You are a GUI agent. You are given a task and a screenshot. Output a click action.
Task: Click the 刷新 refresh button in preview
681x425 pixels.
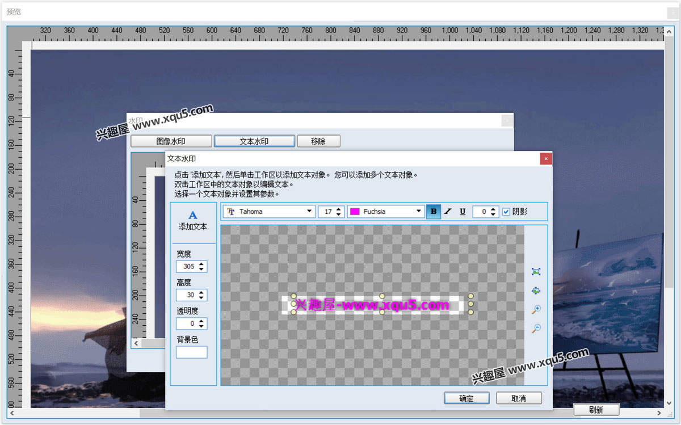(x=596, y=410)
